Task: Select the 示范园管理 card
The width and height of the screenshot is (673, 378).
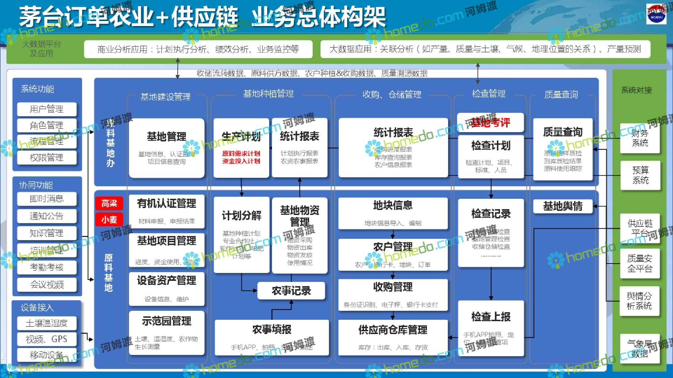Action: [x=167, y=333]
